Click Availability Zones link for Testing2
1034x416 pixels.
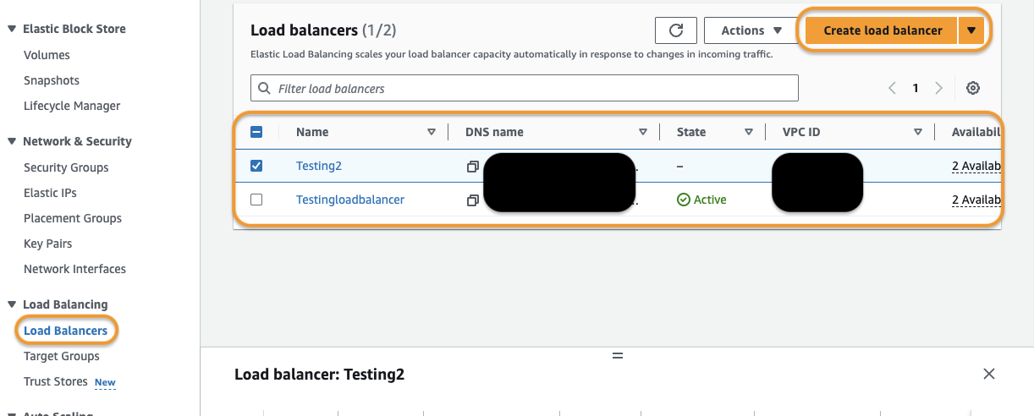tap(976, 166)
